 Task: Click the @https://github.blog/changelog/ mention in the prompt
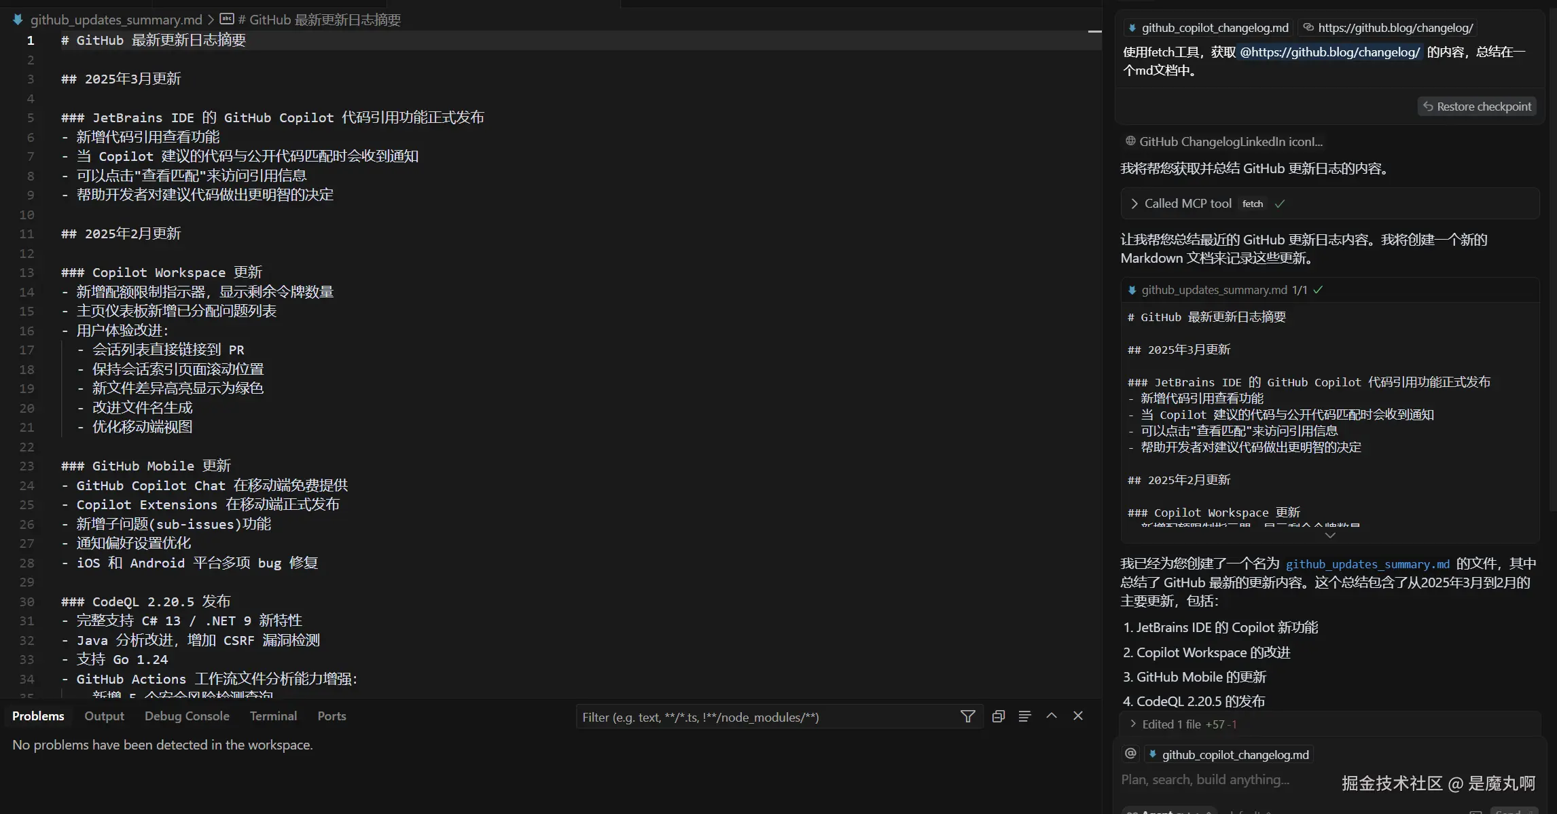pos(1330,52)
